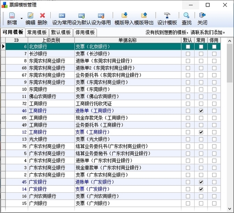Sort by the ID column header

tap(16, 40)
